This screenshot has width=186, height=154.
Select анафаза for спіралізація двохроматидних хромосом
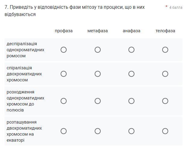131,74
